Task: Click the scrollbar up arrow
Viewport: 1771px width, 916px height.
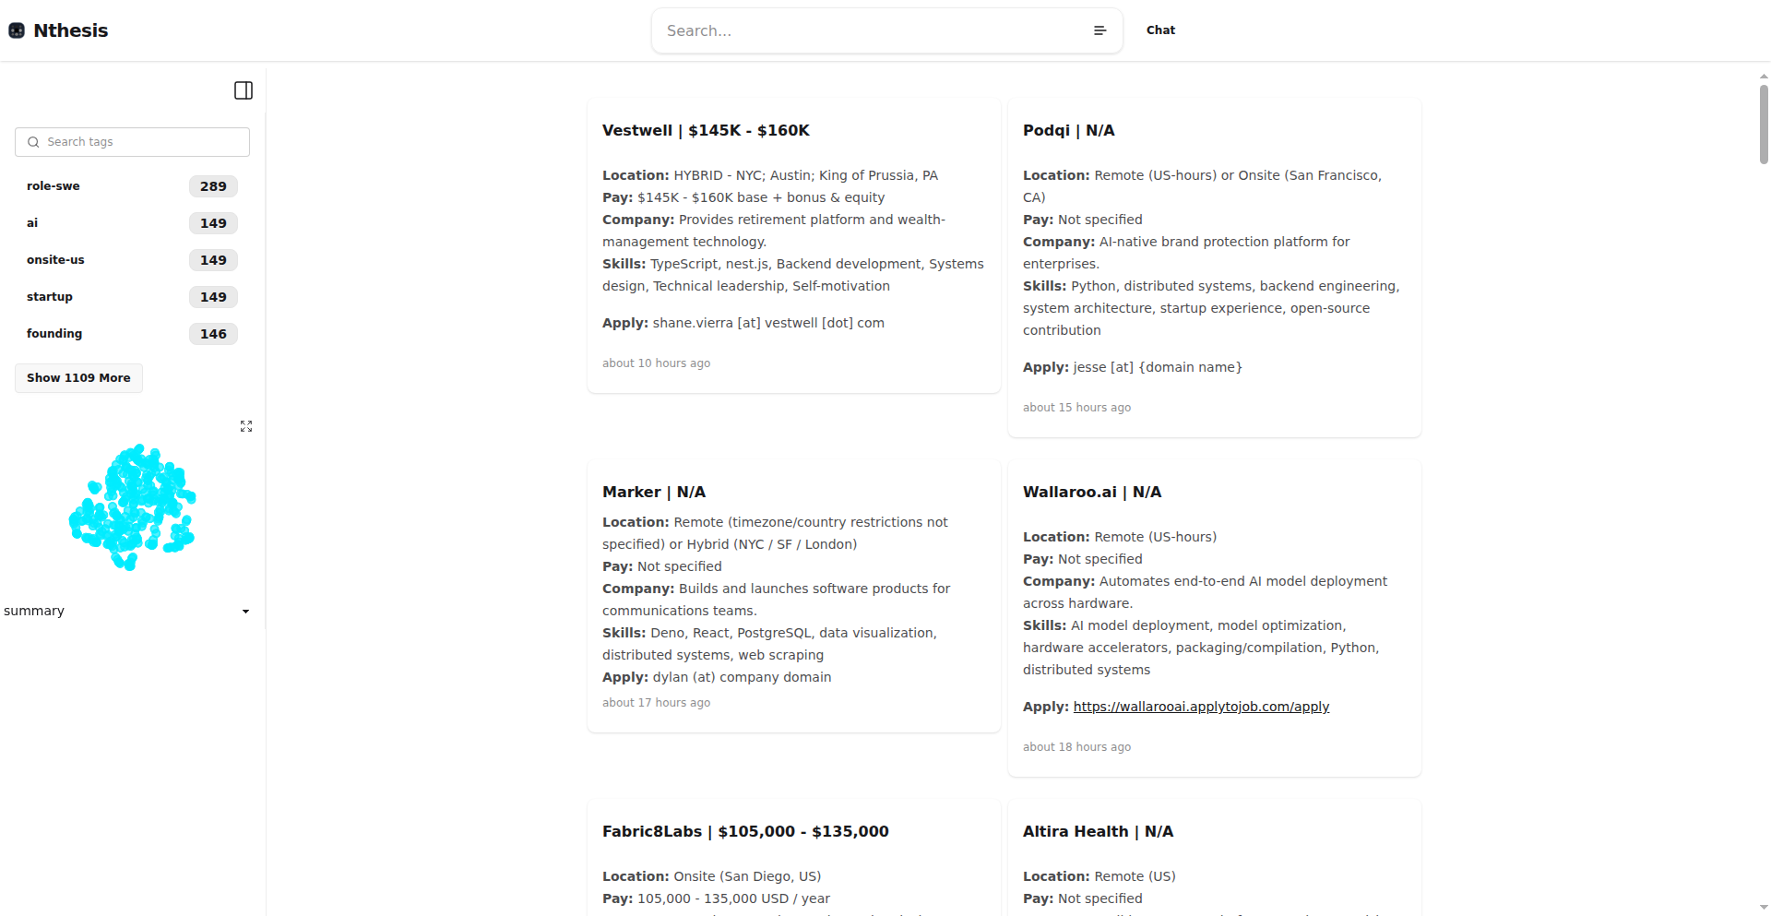Action: (x=1763, y=76)
